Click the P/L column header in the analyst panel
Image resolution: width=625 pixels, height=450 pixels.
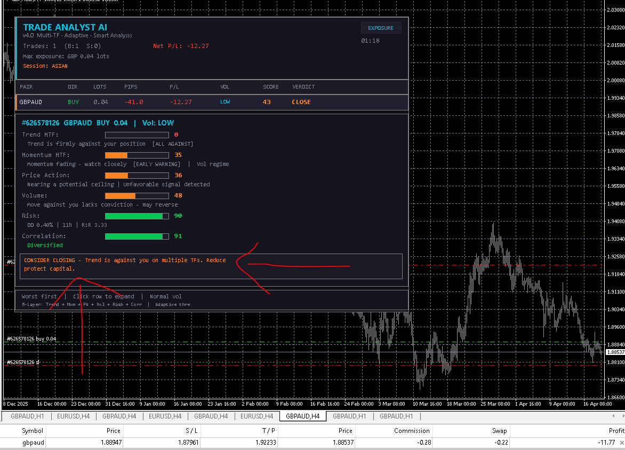coord(174,86)
